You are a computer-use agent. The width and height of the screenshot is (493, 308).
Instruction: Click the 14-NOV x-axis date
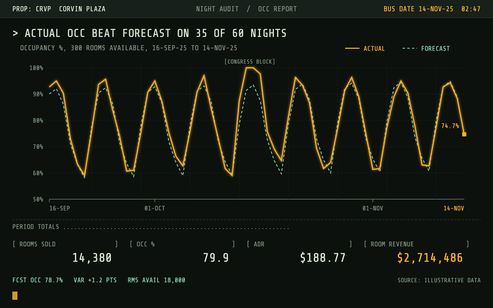454,208
